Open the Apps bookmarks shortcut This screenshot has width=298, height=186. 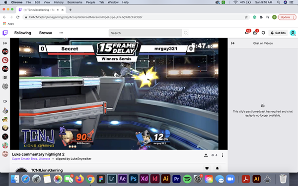[x=8, y=24]
